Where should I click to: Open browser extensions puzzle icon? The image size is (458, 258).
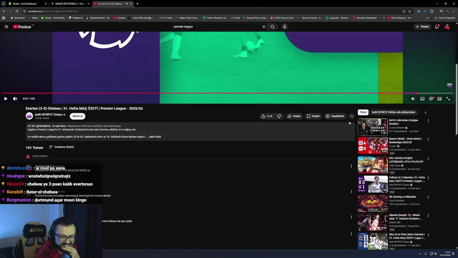point(432,11)
